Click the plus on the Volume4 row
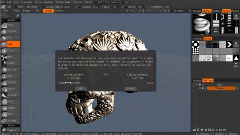This screenshot has height=135, width=240. pos(238,88)
